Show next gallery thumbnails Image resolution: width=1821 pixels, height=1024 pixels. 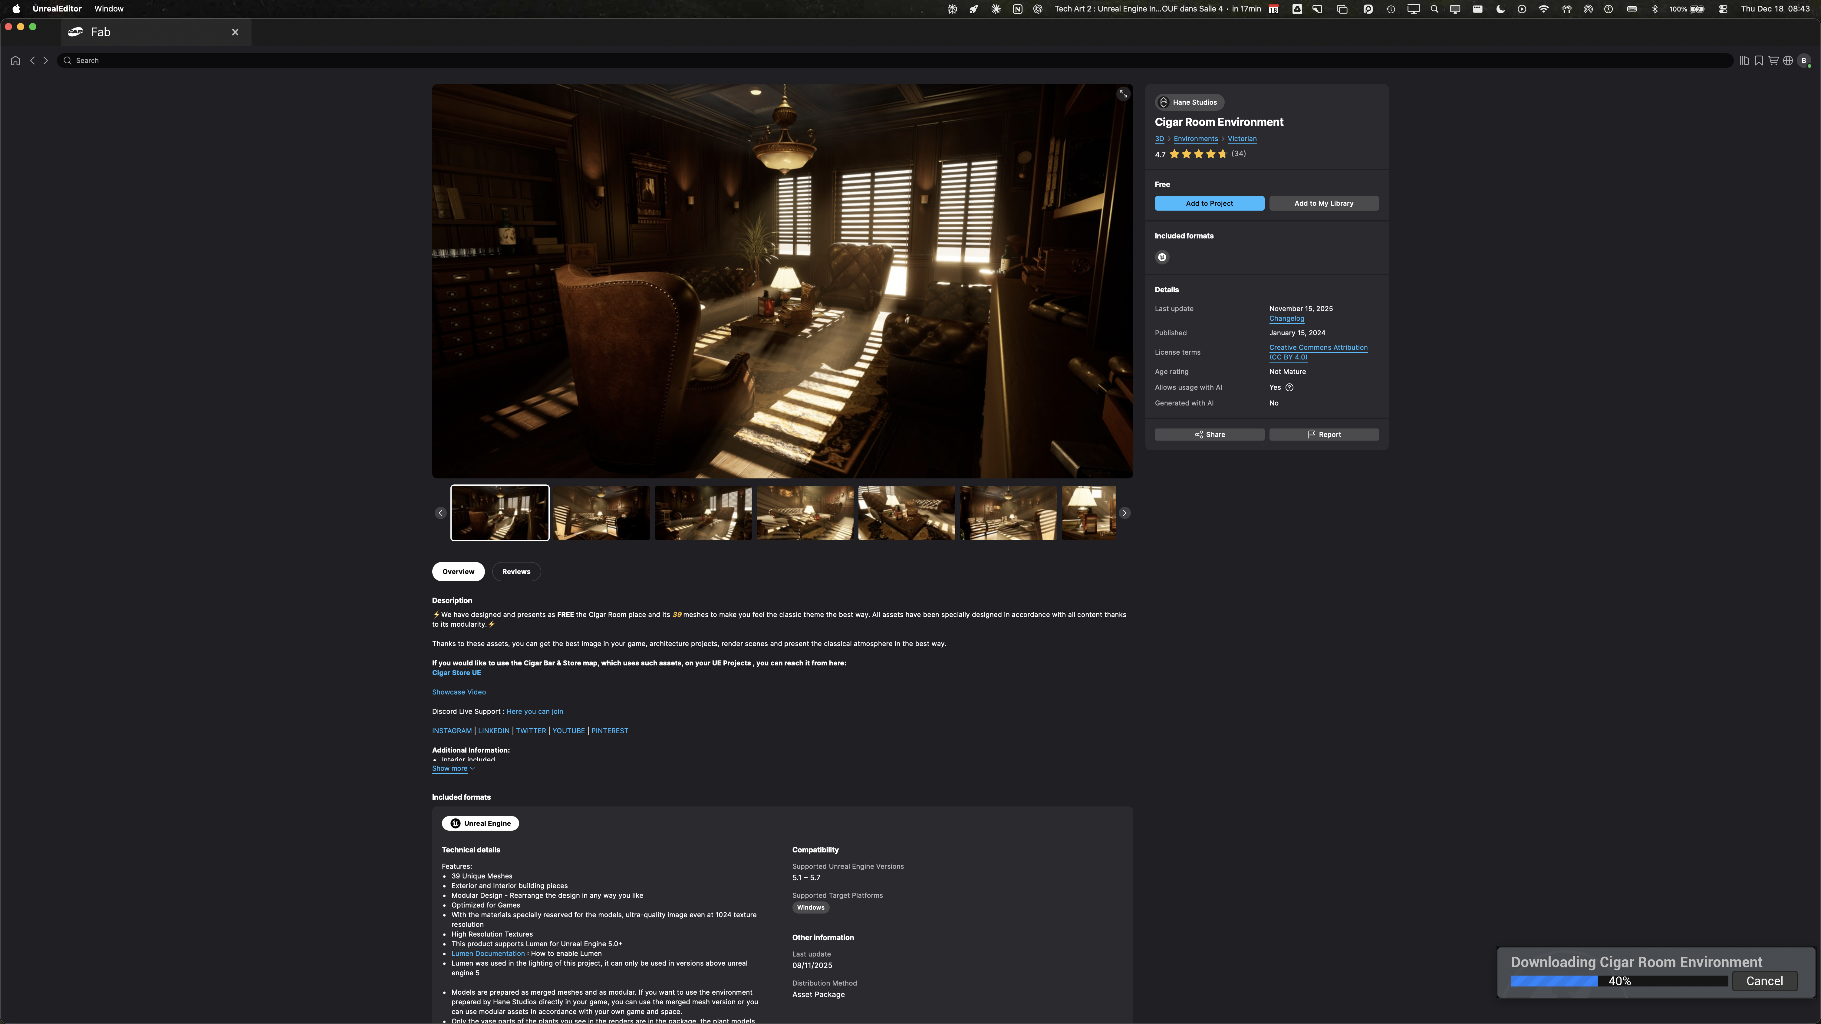click(x=1125, y=513)
